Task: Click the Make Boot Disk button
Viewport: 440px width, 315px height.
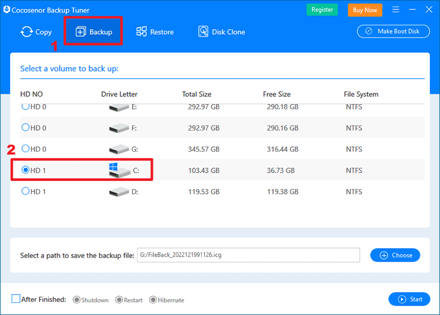Action: tap(393, 31)
